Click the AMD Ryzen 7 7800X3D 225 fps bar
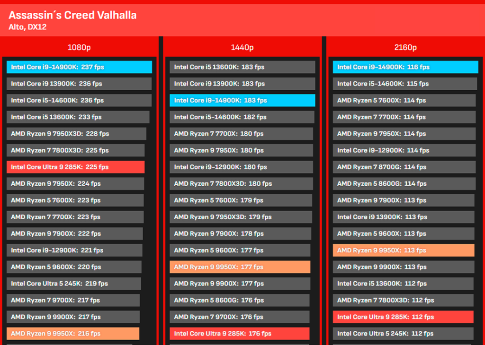Screen dimensions: 485x345 75,150
